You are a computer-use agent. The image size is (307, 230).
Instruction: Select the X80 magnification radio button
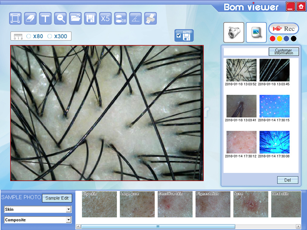pos(29,36)
